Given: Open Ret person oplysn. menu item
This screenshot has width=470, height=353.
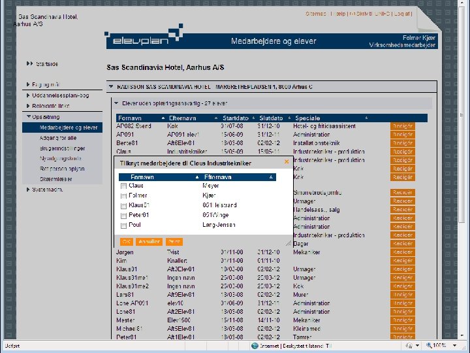Looking at the screenshot, I should (x=63, y=169).
